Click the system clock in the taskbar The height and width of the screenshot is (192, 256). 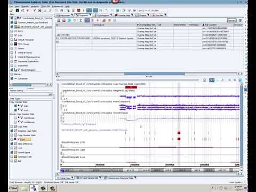pos(238,188)
